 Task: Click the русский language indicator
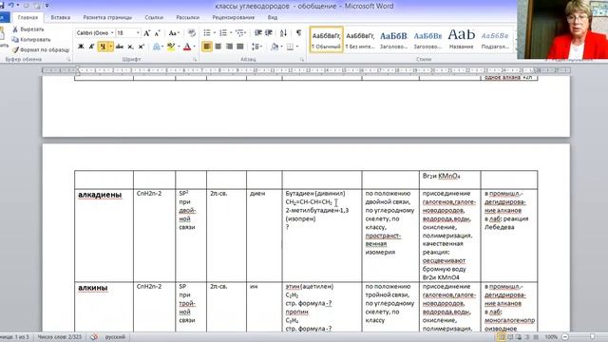pos(115,337)
